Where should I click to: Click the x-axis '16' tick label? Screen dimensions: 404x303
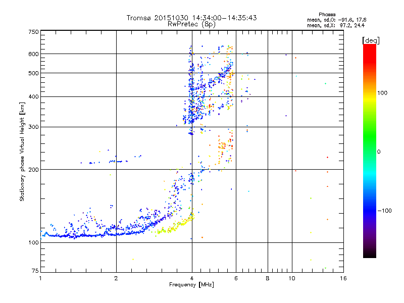pos(343,278)
